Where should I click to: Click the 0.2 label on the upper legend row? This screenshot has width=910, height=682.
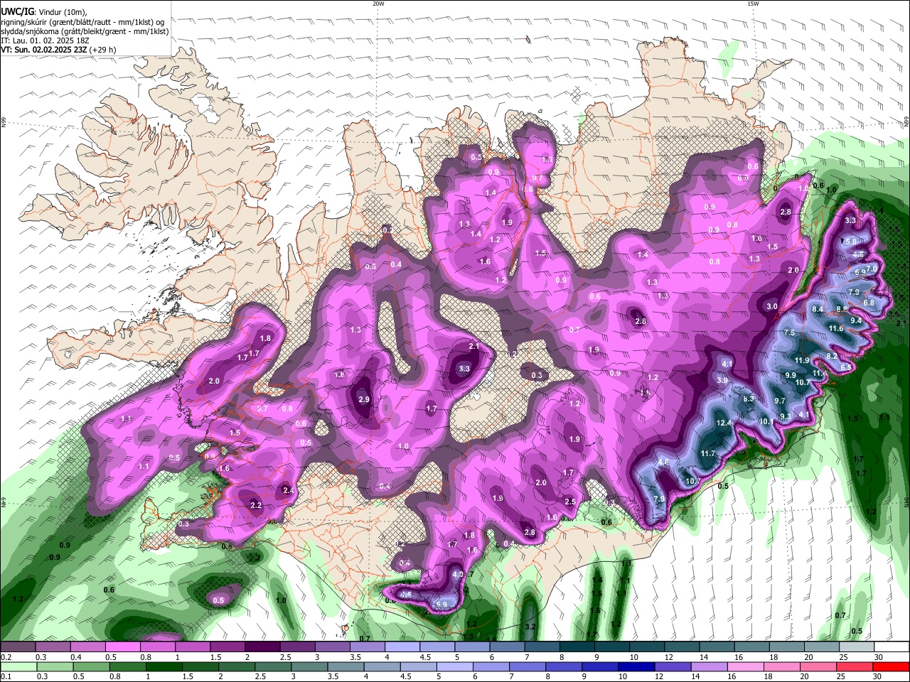click(x=6, y=657)
